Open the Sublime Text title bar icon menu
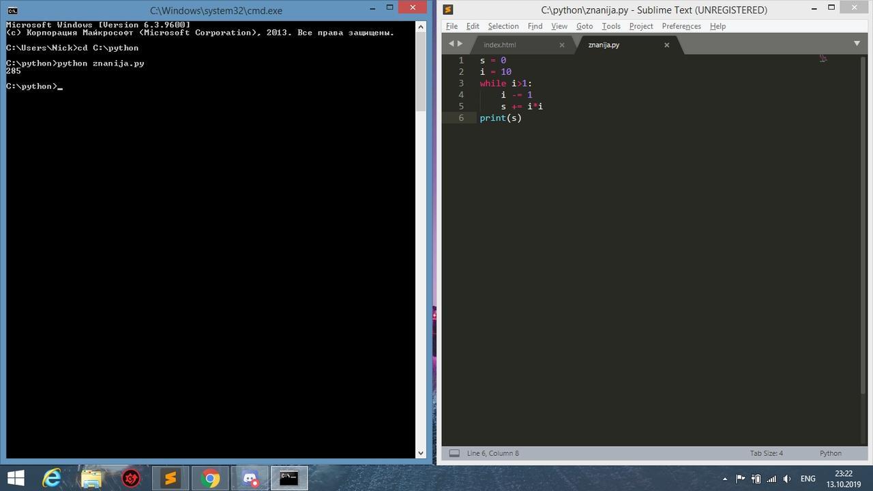Viewport: 873px width, 491px height. (x=447, y=10)
